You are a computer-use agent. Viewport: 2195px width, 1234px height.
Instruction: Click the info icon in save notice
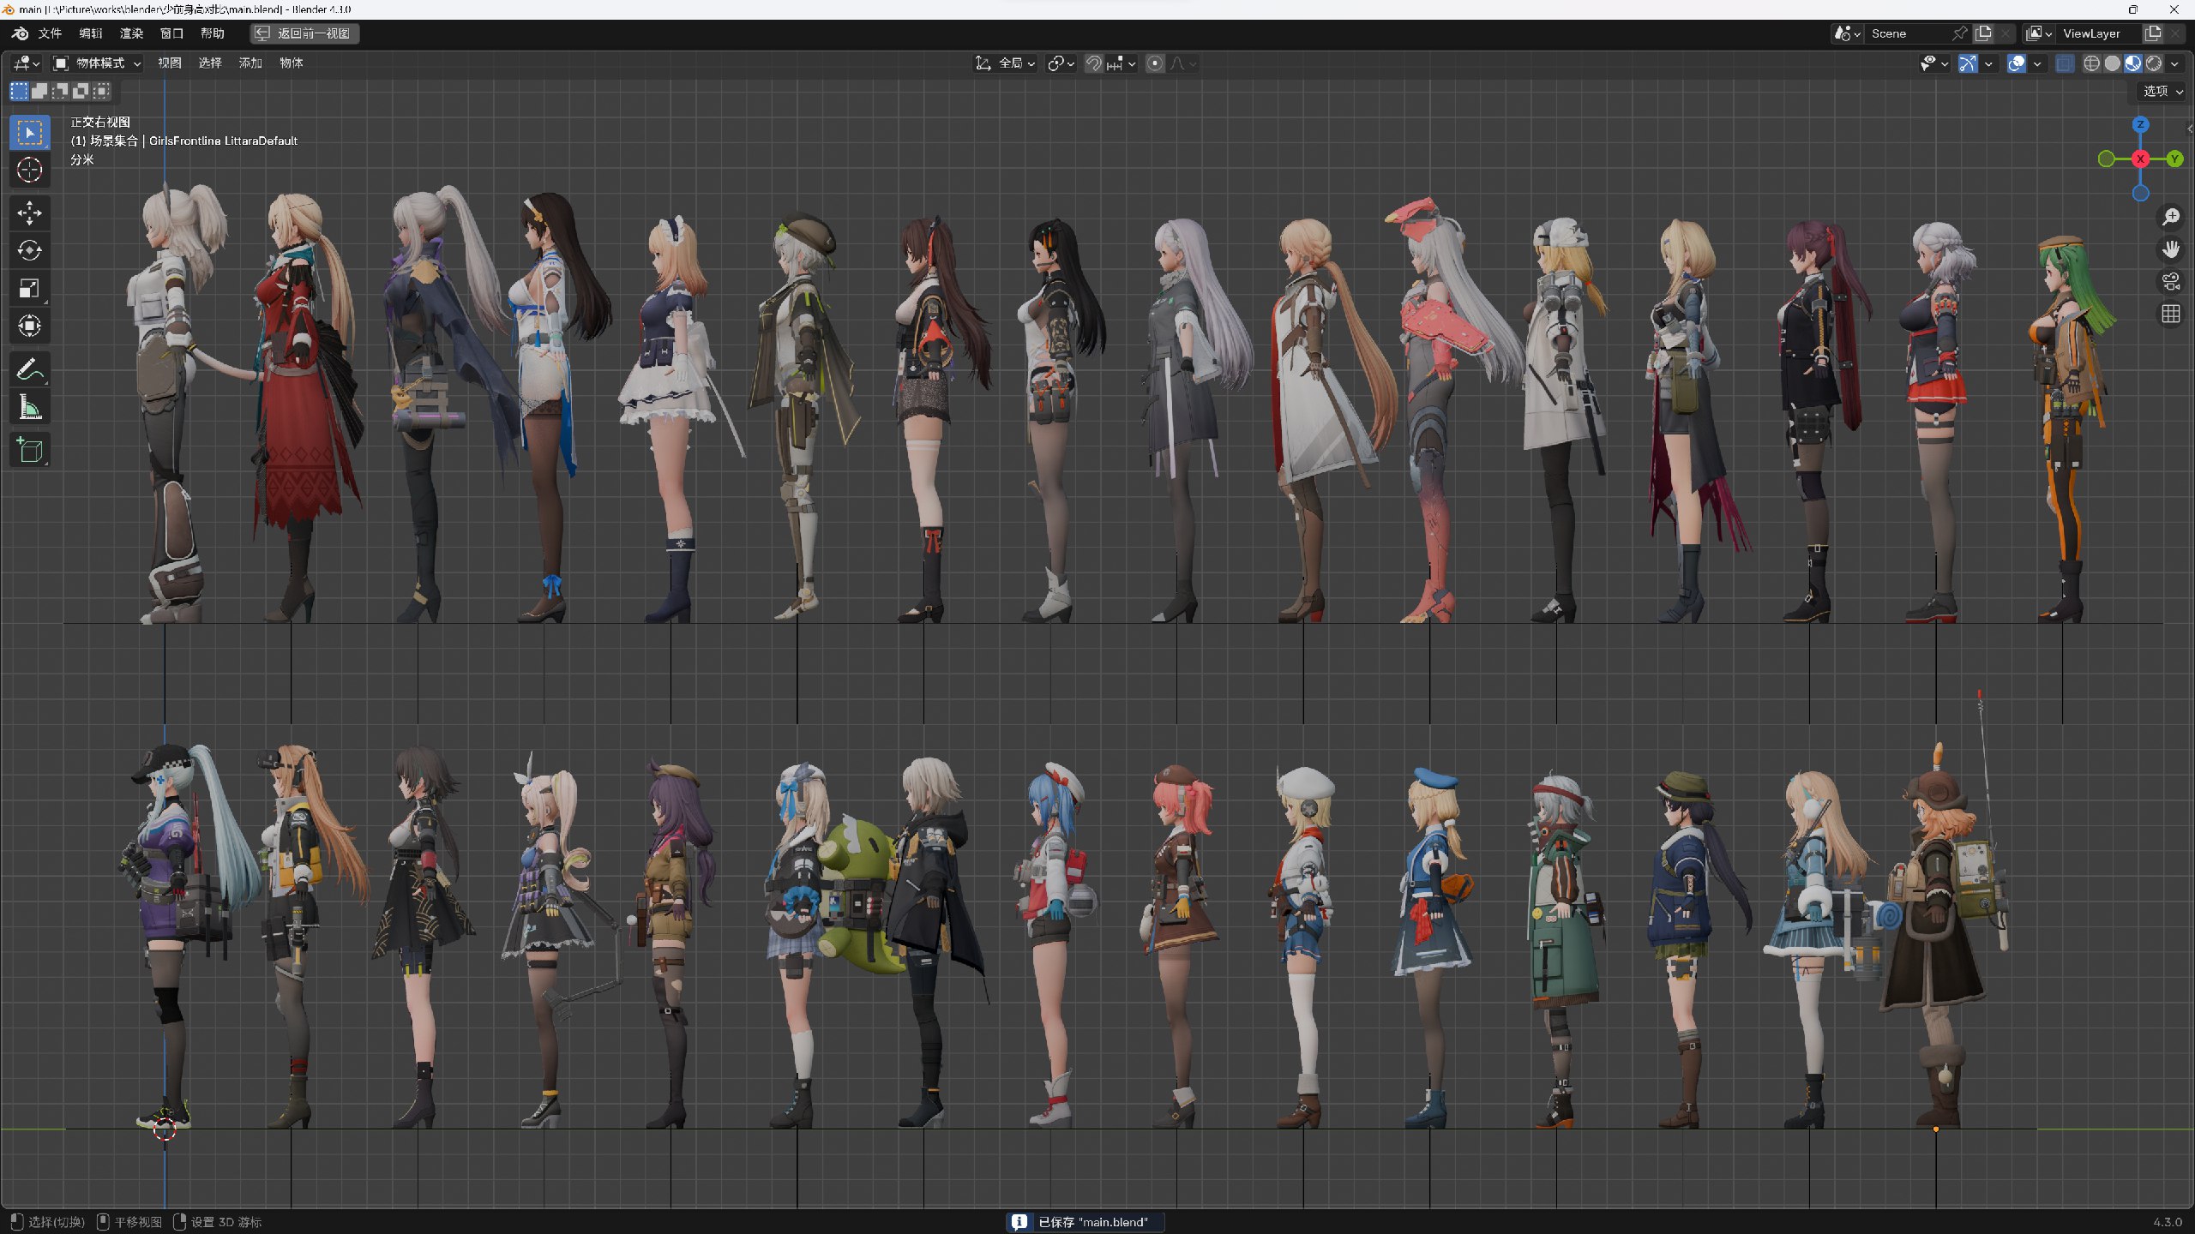[1019, 1222]
